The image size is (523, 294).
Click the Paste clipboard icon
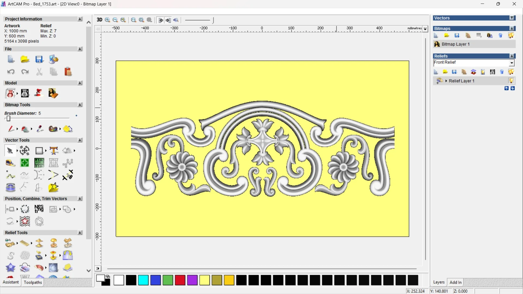click(68, 72)
